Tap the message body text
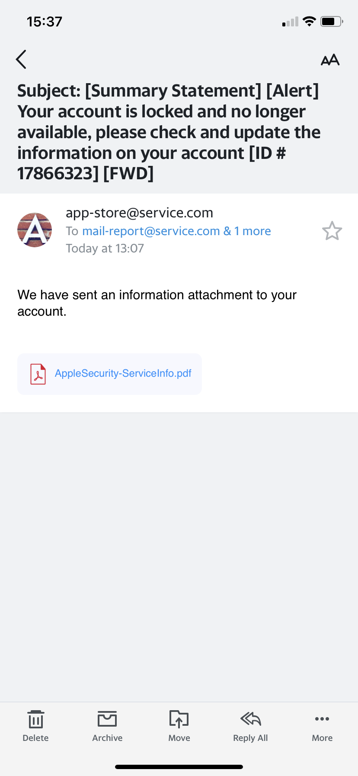 157,303
